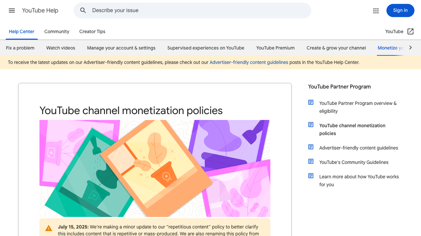This screenshot has width=421, height=236.
Task: Click the article illustration image
Action: pos(155,169)
